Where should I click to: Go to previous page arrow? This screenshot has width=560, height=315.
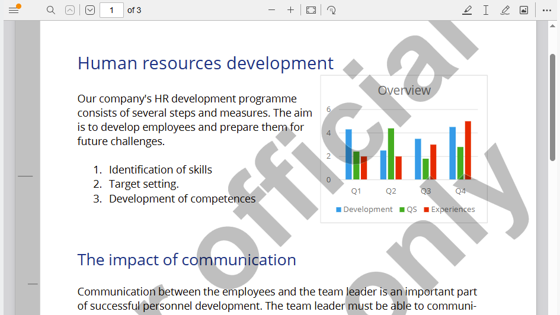pyautogui.click(x=70, y=10)
